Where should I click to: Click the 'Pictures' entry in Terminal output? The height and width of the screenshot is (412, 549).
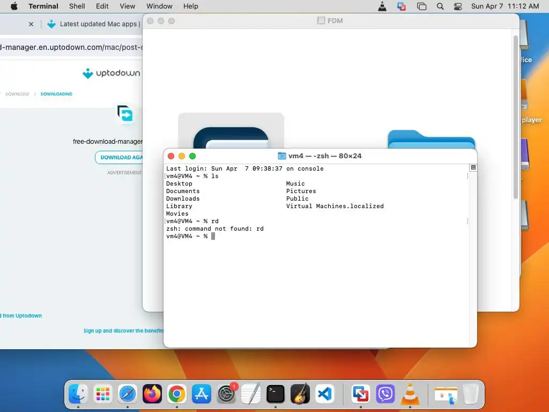[x=301, y=191]
